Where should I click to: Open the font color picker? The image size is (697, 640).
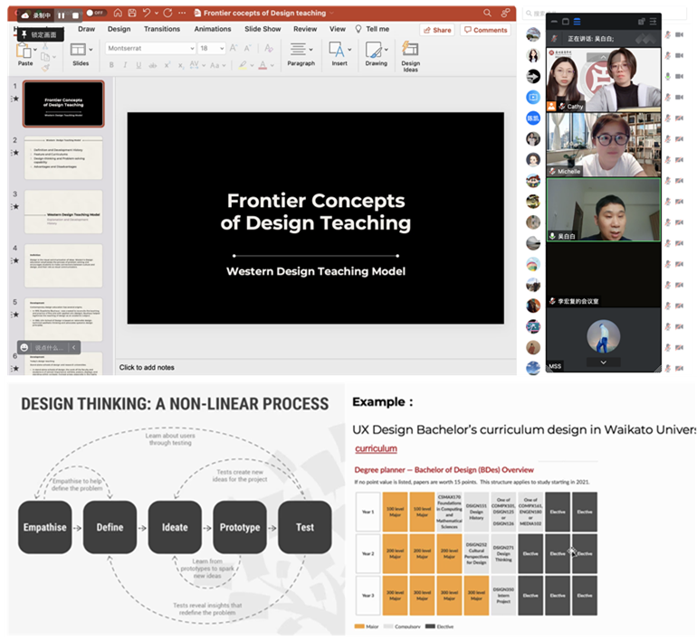[263, 65]
